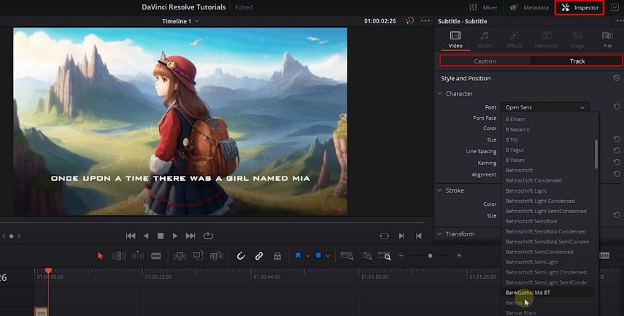Toggle Linked Selection chain icon

coord(259,256)
